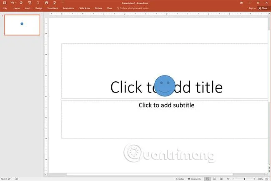Click the scroll right arrow on horizontal scrollbar

tap(266, 174)
